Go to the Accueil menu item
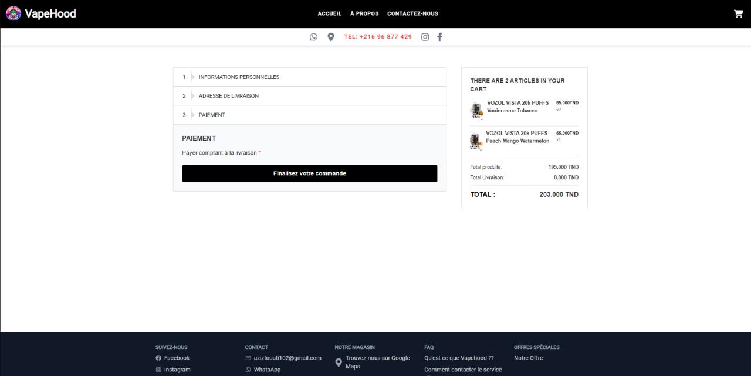 point(329,13)
